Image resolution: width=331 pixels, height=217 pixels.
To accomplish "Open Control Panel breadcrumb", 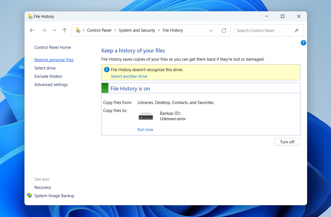I will (99, 30).
